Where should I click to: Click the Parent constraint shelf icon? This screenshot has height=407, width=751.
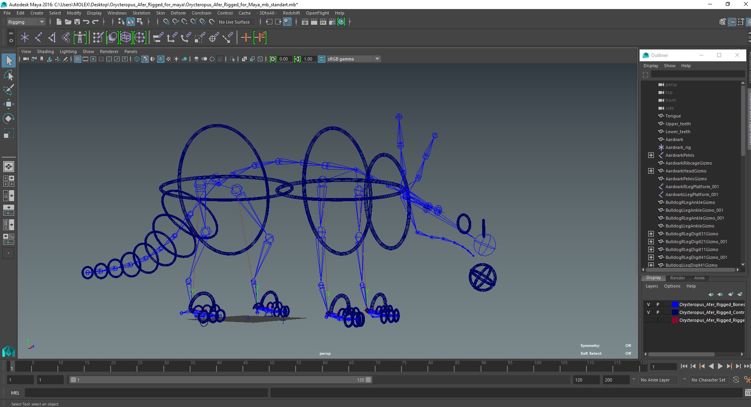pyautogui.click(x=158, y=38)
